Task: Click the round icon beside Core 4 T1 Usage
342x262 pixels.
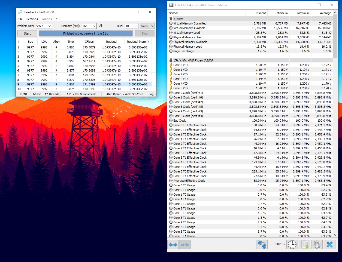Action: 171,227
